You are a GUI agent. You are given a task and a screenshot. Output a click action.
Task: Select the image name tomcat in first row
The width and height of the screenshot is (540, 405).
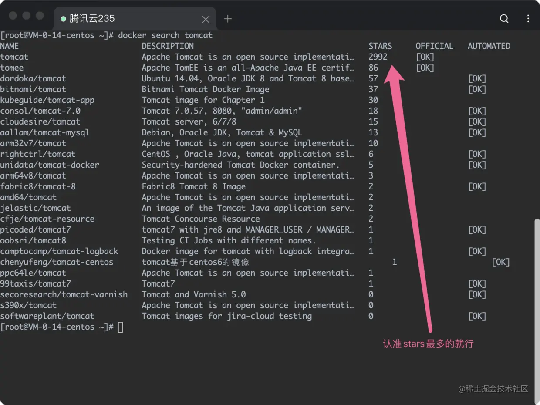[14, 57]
